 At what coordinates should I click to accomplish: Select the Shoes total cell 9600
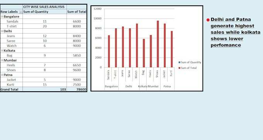coord(77,70)
